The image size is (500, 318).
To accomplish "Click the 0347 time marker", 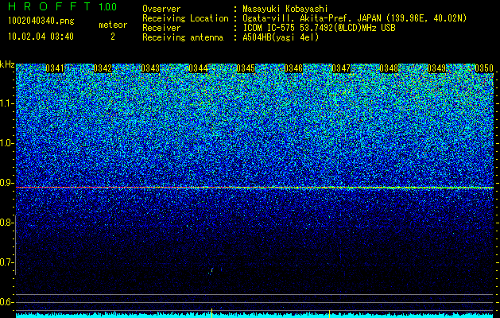I will click(x=341, y=68).
